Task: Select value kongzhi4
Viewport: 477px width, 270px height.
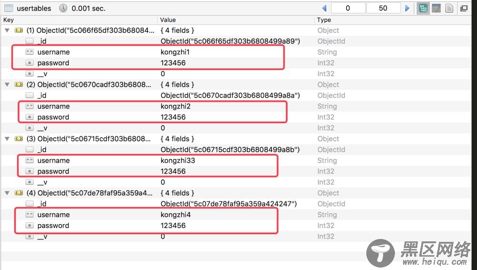Action: [176, 215]
